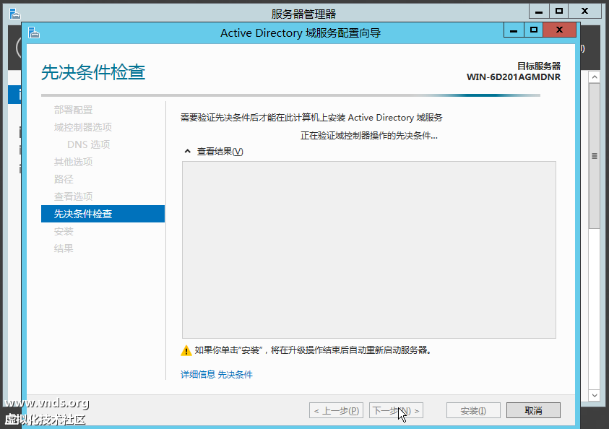609x429 pixels.
Task: Select 结果 step in sidebar
Action: (x=64, y=248)
